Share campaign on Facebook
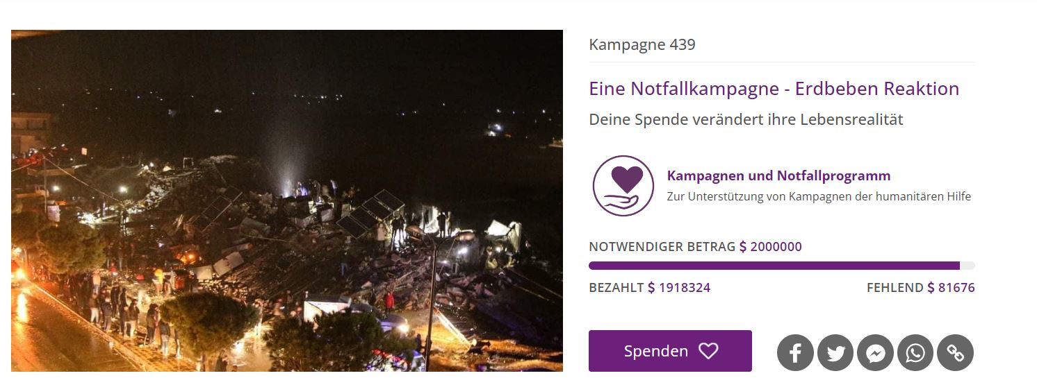Image resolution: width=1037 pixels, height=387 pixels. (795, 353)
